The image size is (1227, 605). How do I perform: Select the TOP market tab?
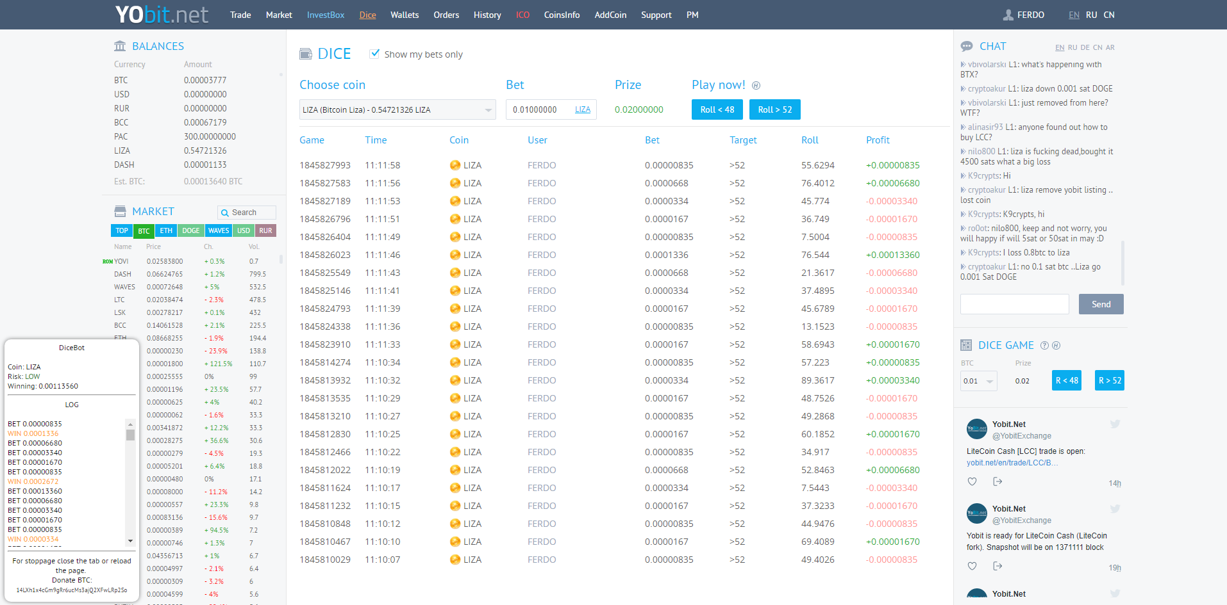(x=122, y=230)
